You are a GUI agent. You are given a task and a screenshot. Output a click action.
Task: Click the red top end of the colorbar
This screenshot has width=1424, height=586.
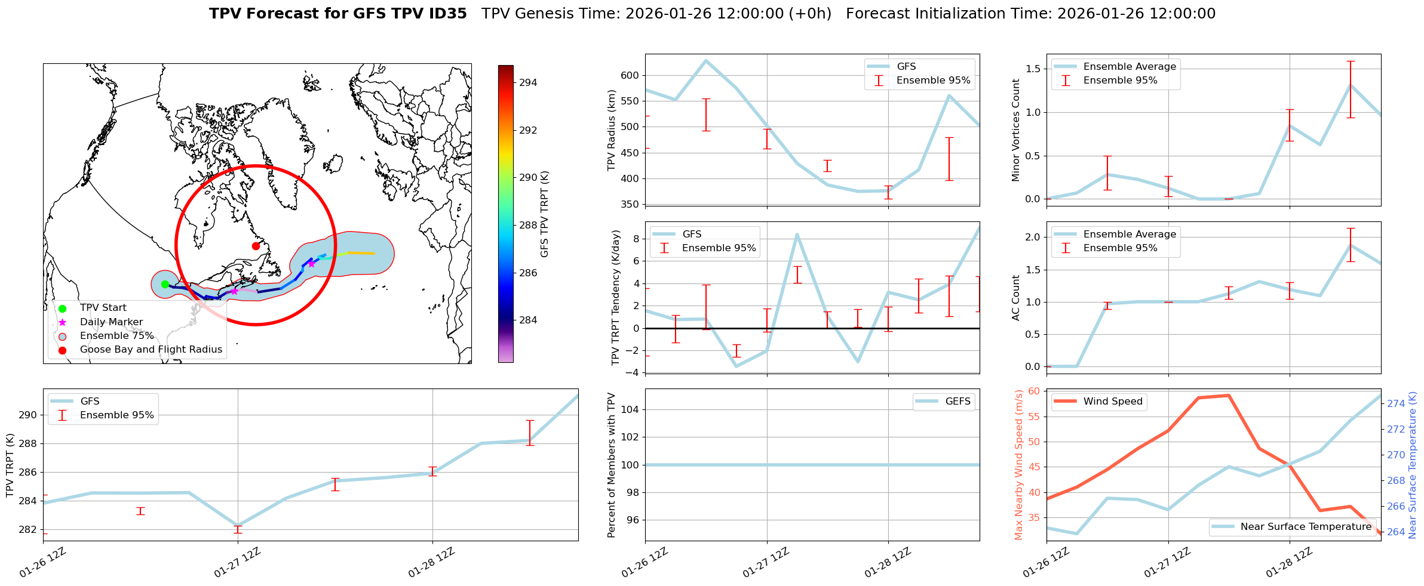505,68
